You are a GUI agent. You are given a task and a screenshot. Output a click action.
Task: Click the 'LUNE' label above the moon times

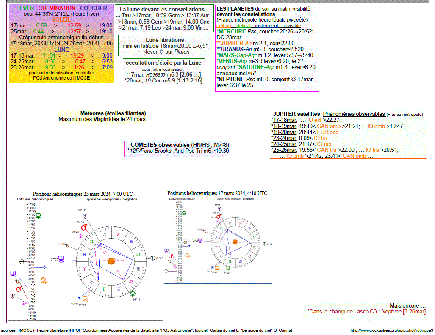pos(61,49)
